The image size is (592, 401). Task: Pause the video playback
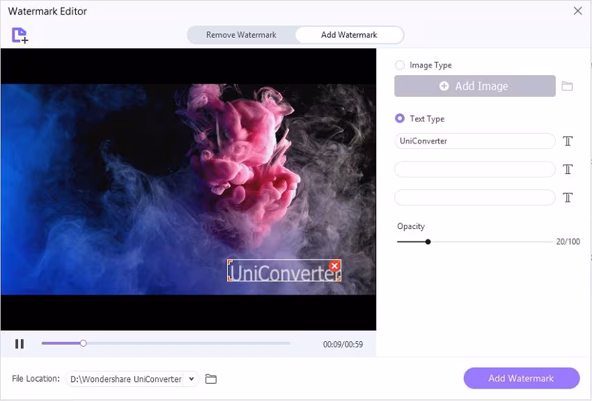(20, 344)
